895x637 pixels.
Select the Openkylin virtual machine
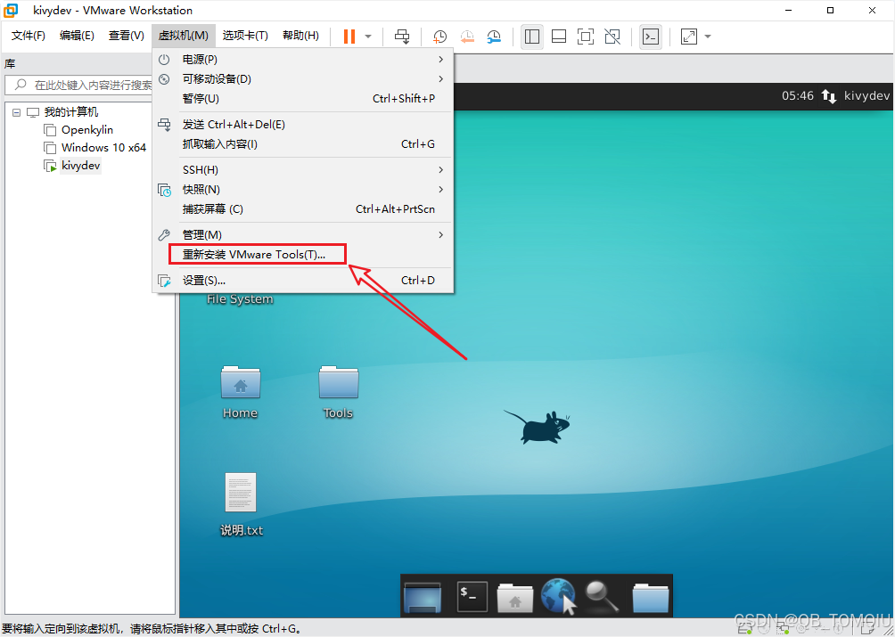pos(87,130)
